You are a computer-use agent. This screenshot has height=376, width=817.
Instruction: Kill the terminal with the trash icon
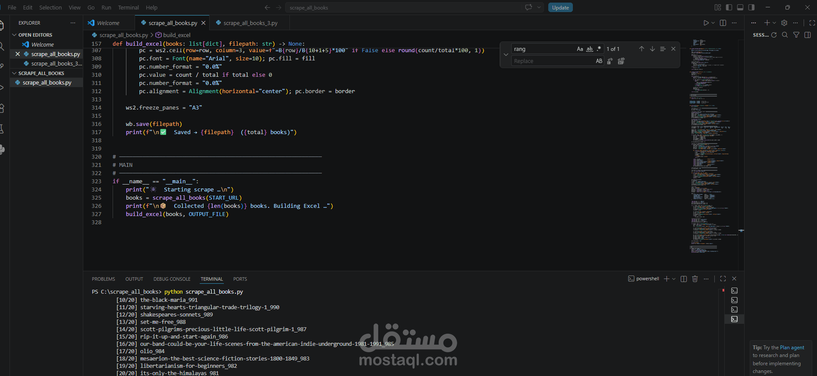tap(695, 279)
